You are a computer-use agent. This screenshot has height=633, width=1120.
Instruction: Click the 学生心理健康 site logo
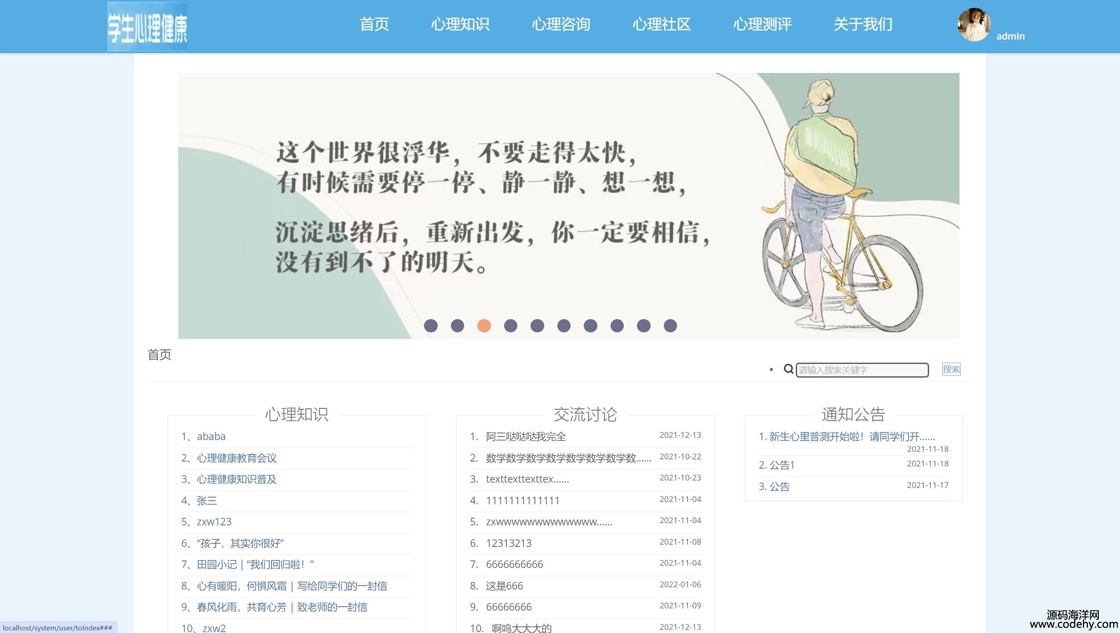pyautogui.click(x=147, y=27)
